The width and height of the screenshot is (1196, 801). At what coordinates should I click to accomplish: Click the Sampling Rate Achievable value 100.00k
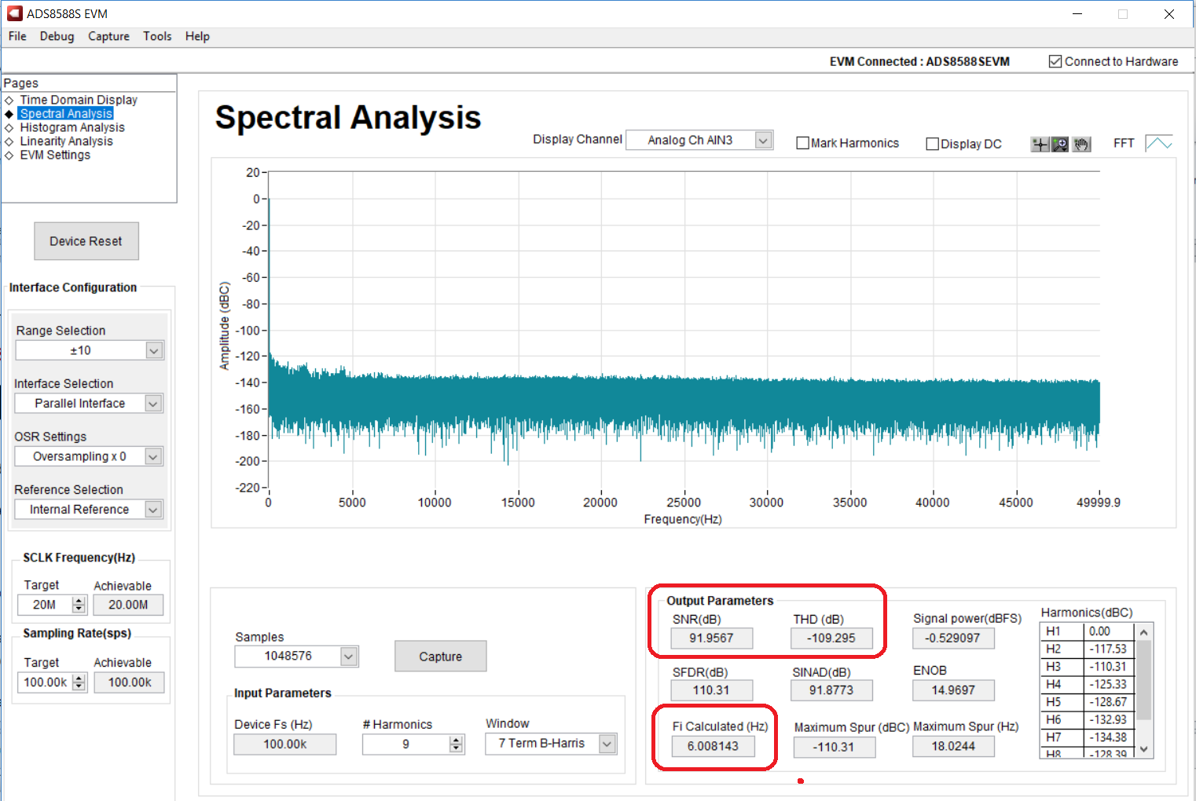pos(130,682)
